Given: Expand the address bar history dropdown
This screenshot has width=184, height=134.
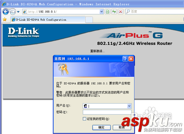Looking at the screenshot, I should (x=102, y=12).
